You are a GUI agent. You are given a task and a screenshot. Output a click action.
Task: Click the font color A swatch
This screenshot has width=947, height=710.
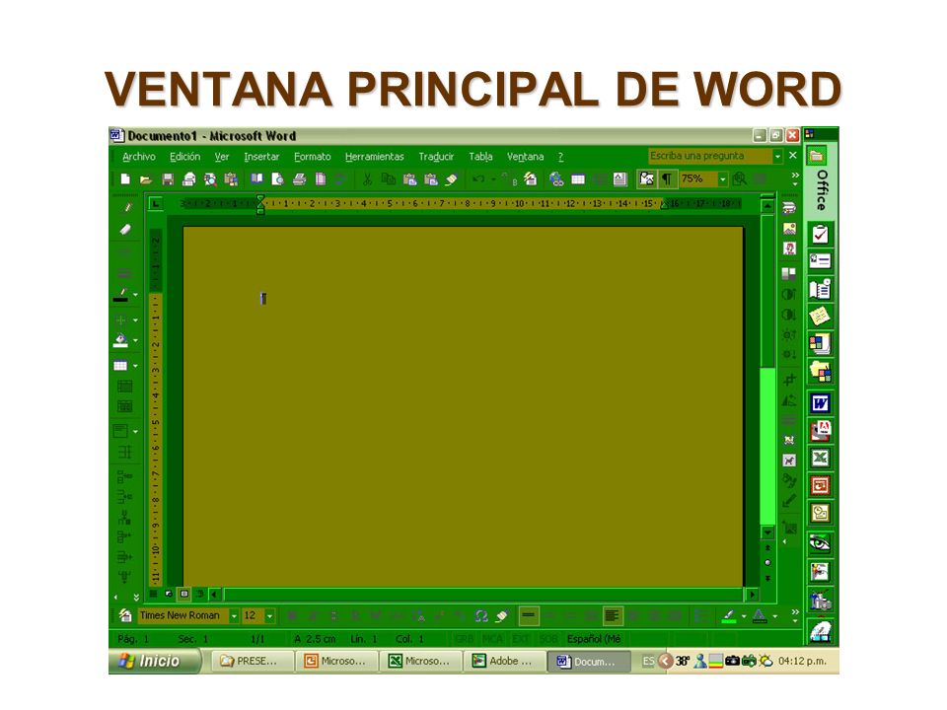coord(760,615)
